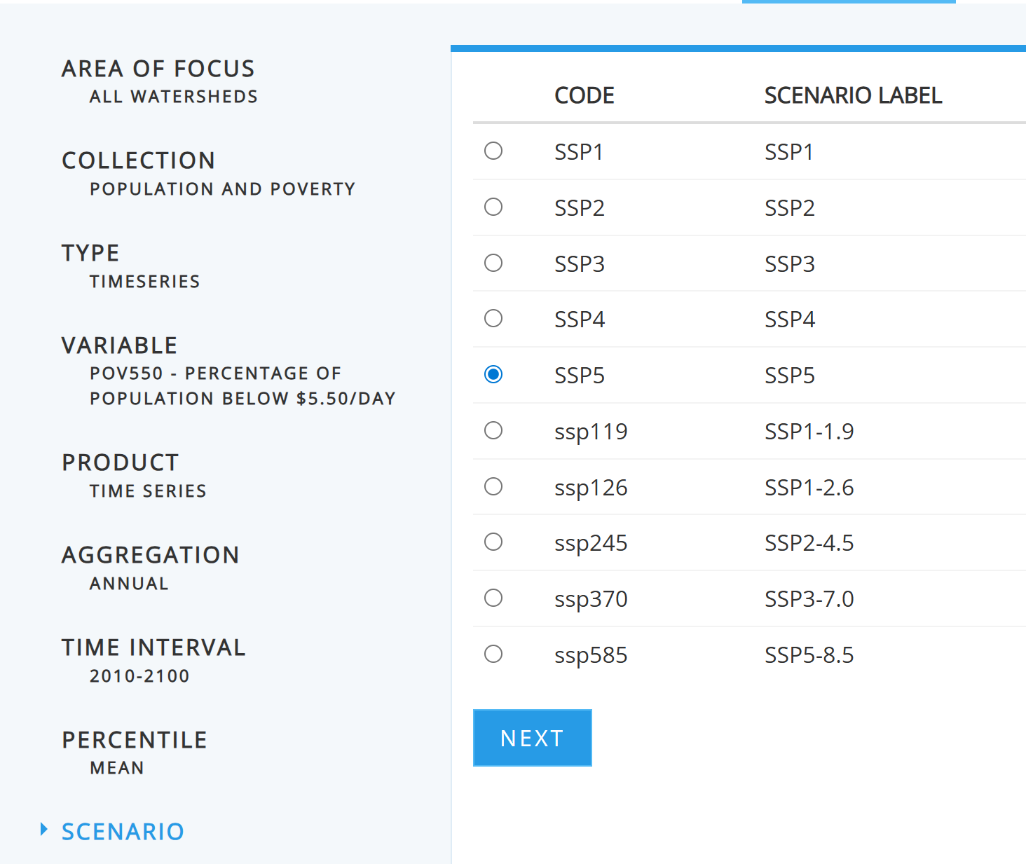Click the arrow beside SCENARIO step
The height and width of the screenshot is (864, 1026).
[x=44, y=830]
